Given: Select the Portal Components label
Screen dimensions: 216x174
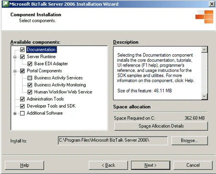Looking at the screenshot, I should [x=44, y=70].
